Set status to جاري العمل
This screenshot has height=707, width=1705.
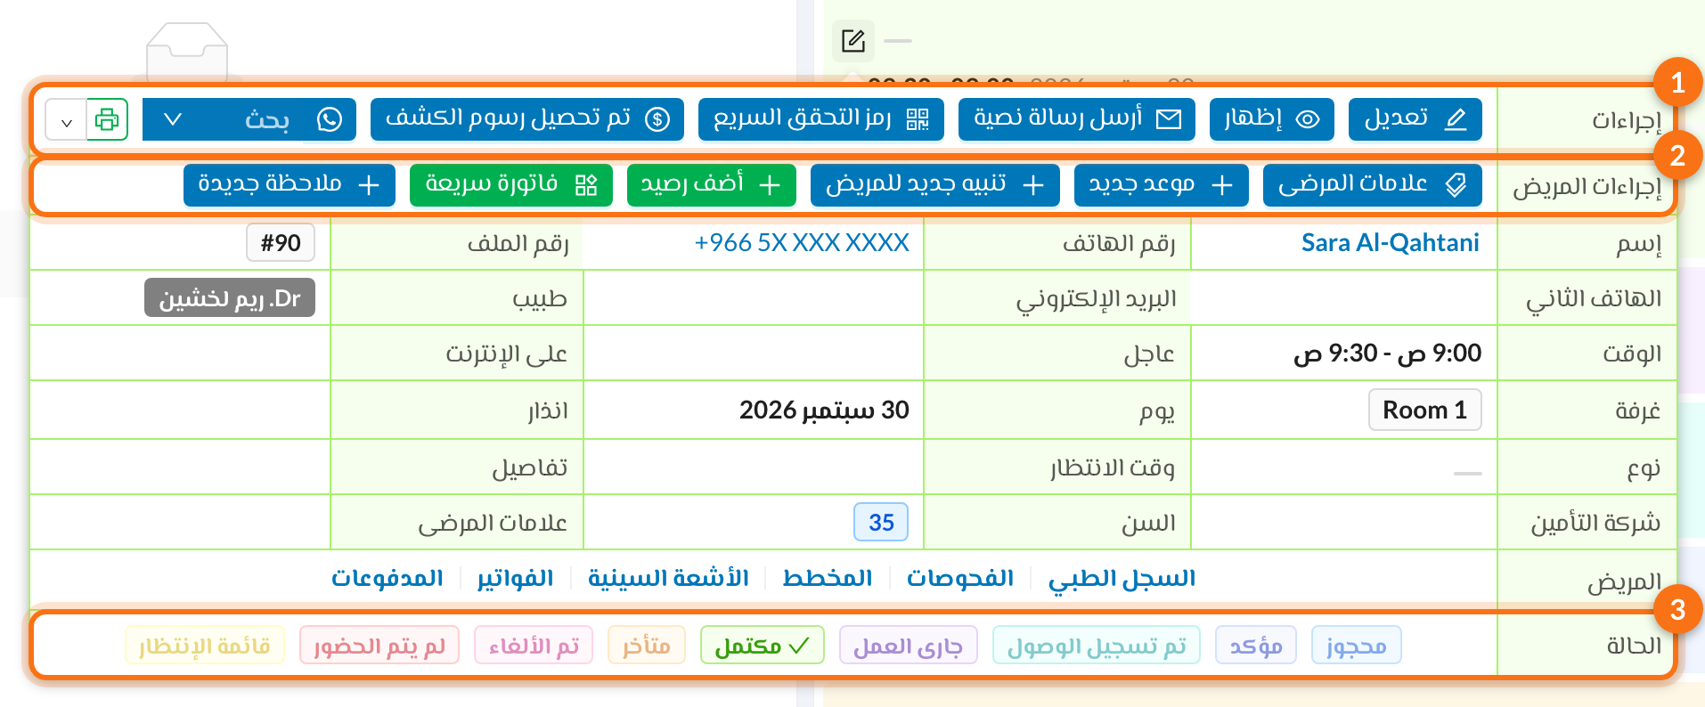(x=909, y=646)
